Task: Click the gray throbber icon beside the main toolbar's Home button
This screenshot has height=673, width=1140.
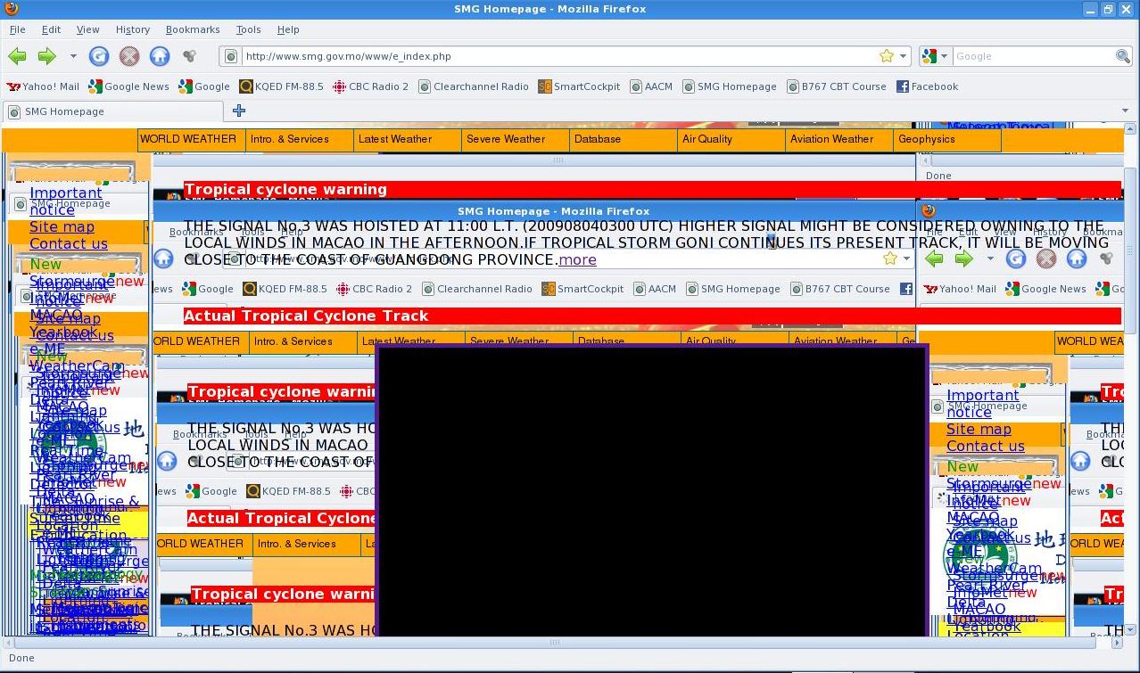Action: pos(189,56)
